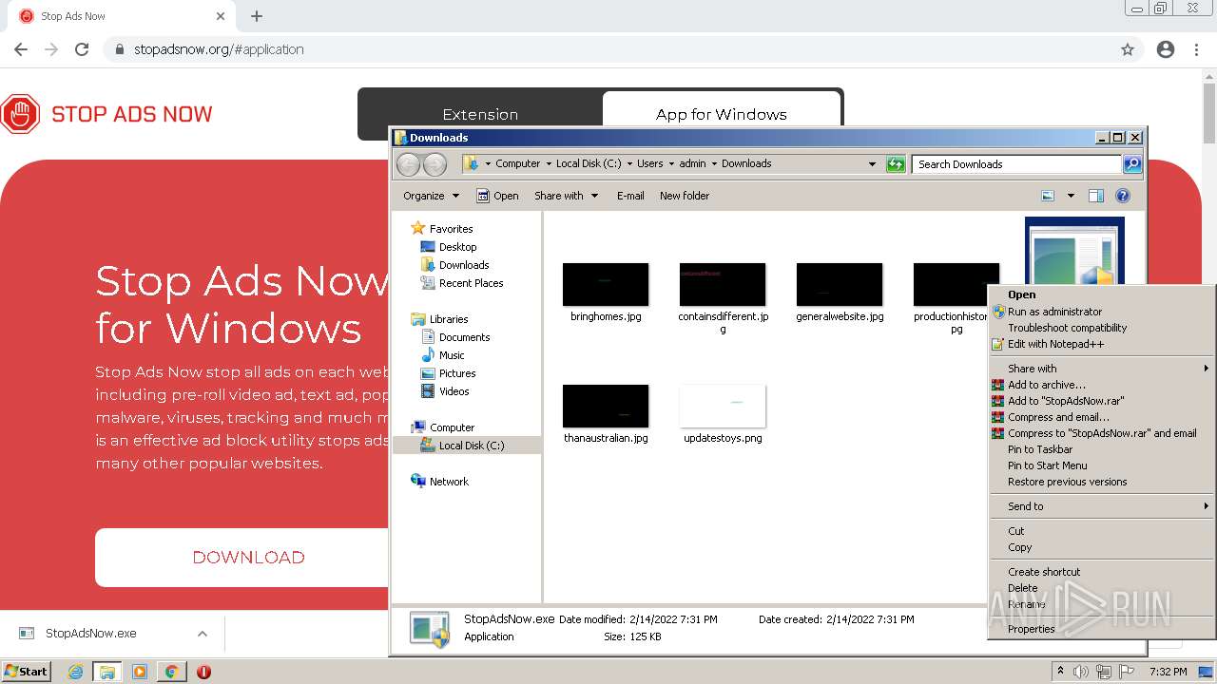Image resolution: width=1217 pixels, height=684 pixels.
Task: Click the Search Downloads field
Action: [1016, 164]
